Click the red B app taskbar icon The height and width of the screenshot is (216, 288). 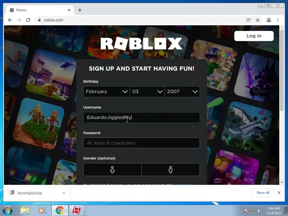pos(76,210)
